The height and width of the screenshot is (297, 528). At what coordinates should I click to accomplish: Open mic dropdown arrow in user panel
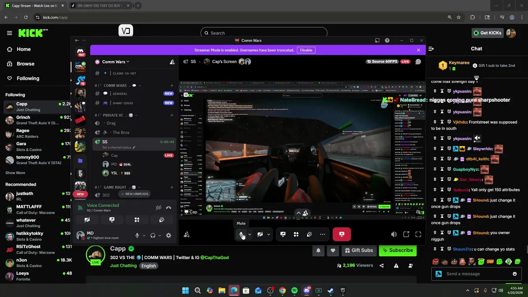144,236
